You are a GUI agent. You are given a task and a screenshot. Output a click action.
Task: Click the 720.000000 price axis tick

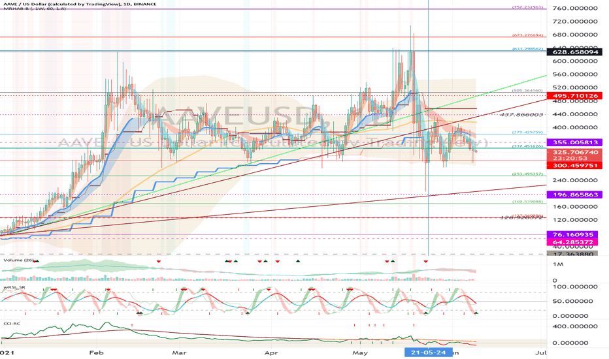[x=575, y=22]
